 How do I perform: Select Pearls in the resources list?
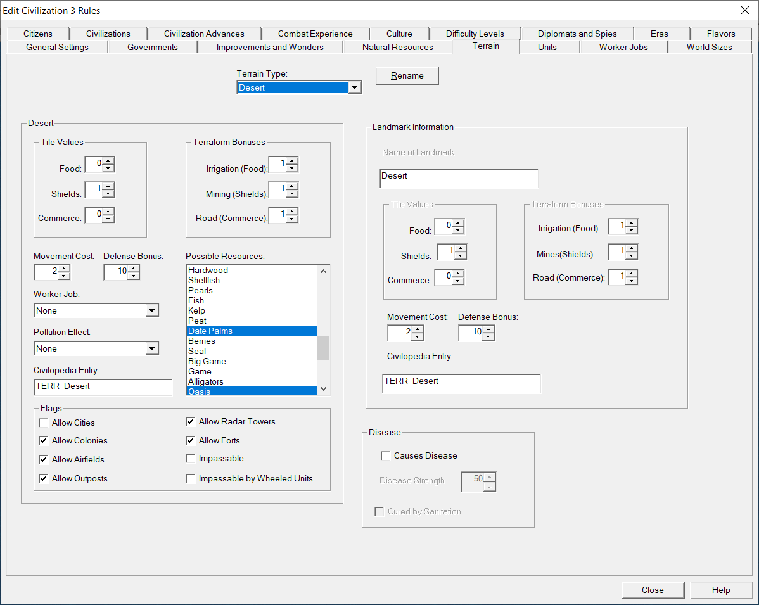(x=252, y=290)
